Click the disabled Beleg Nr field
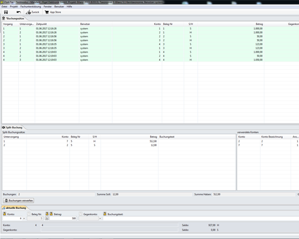This screenshot has width=299, height=239. tap(35, 219)
